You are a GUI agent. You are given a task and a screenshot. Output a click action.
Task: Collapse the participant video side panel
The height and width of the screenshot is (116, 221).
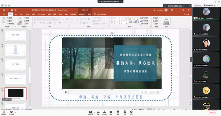point(191,59)
